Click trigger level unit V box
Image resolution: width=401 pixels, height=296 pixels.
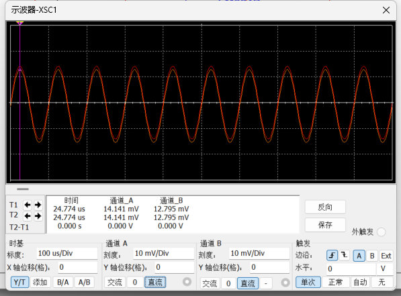click(385, 269)
